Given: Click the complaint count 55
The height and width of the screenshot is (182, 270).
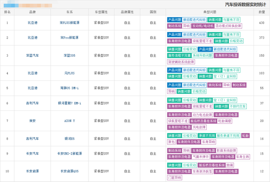Looking at the screenshot, I should pos(262,88).
